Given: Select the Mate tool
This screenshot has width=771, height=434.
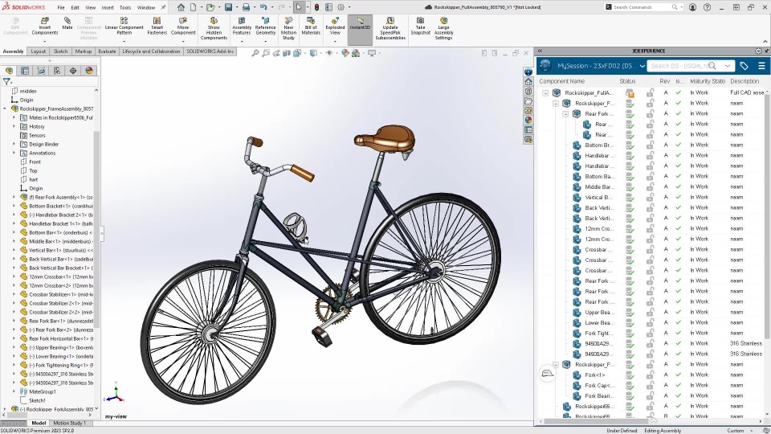Looking at the screenshot, I should [67, 23].
